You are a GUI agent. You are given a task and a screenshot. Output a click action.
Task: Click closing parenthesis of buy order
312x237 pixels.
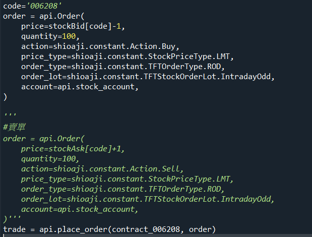click(x=5, y=97)
